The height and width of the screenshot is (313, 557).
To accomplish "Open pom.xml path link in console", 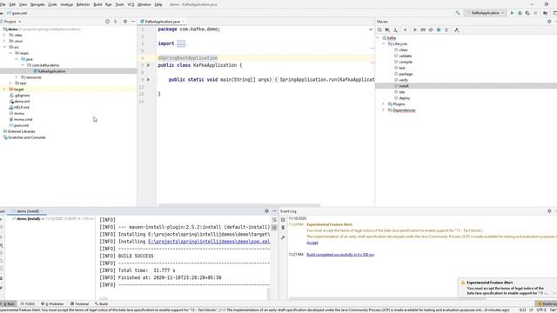I will coord(209,242).
